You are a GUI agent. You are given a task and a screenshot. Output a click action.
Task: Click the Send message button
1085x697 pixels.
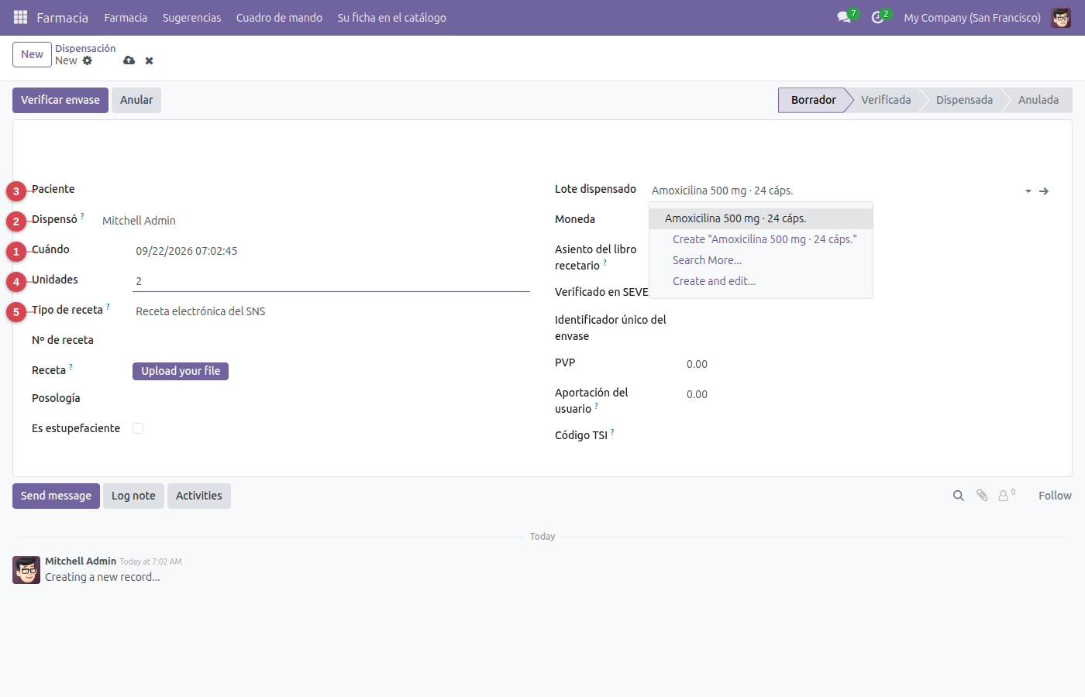(x=56, y=496)
